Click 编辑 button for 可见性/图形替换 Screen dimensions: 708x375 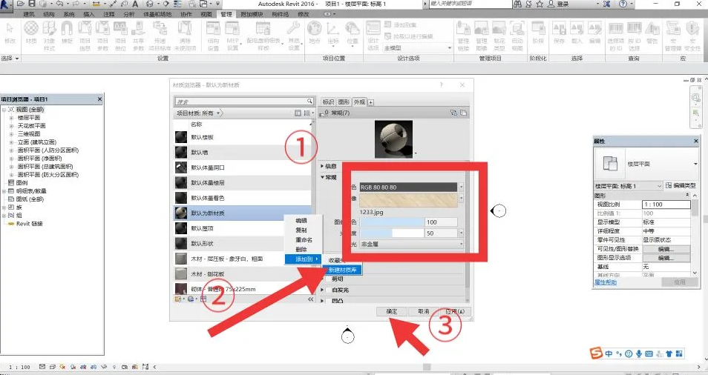coord(666,249)
